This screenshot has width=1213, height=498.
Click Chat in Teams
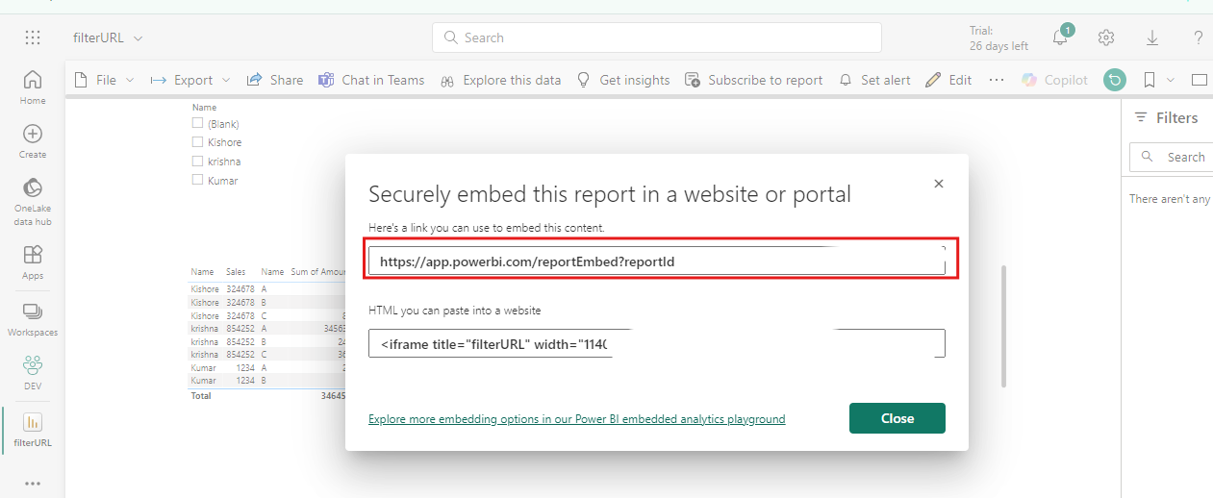click(371, 80)
